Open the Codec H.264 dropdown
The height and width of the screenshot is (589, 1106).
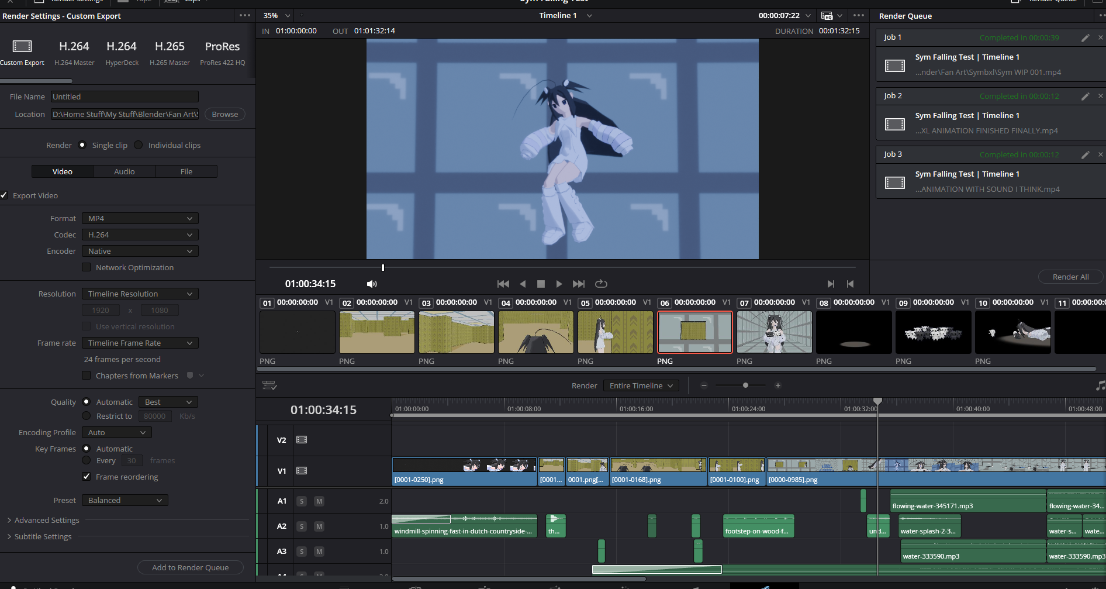click(140, 235)
